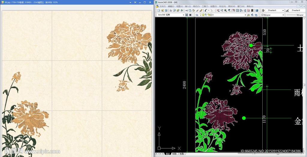Toggle layer 0 lock padlock icon

coord(209,15)
